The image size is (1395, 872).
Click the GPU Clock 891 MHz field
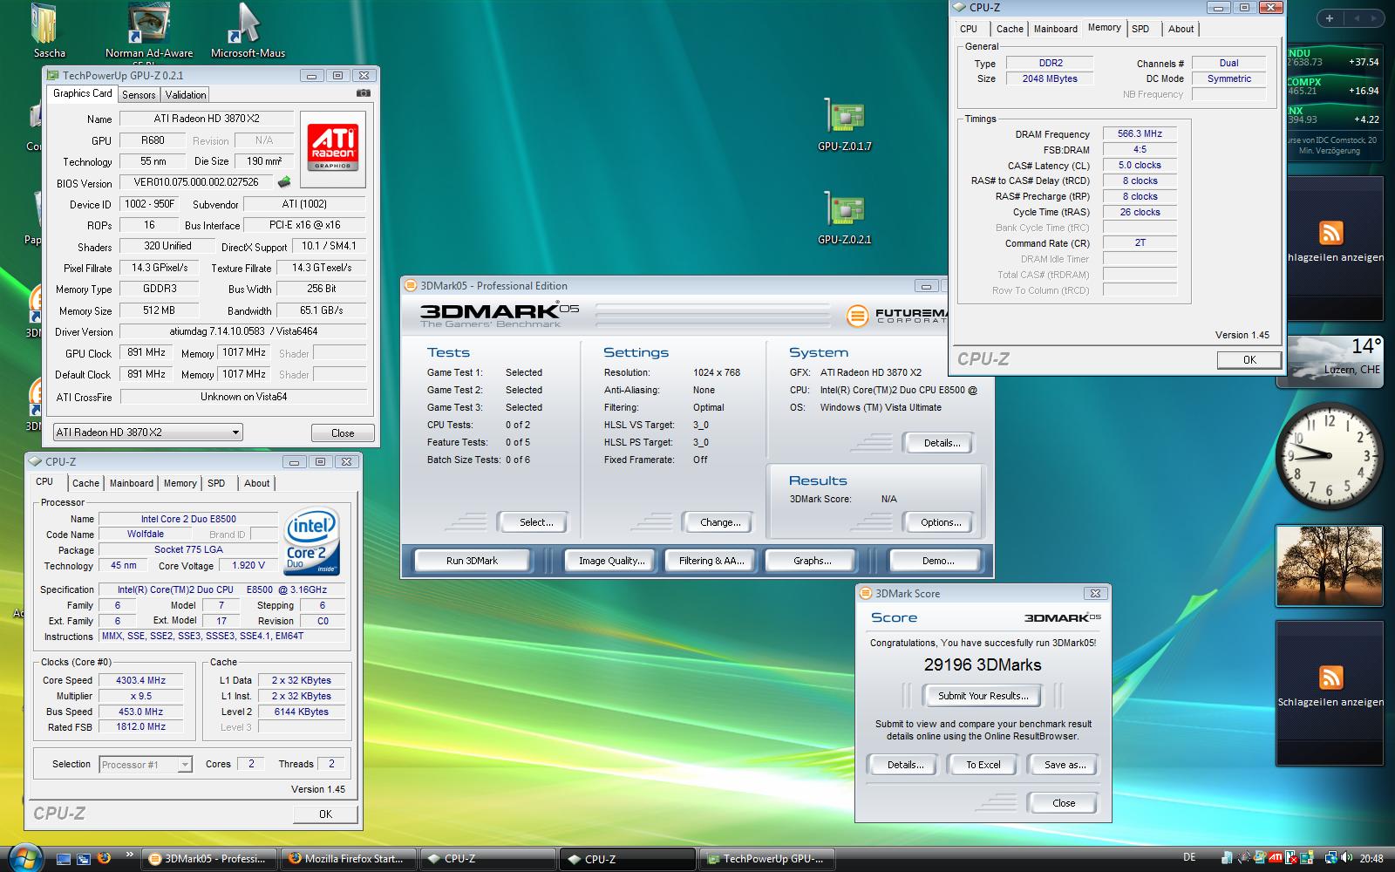click(x=146, y=352)
